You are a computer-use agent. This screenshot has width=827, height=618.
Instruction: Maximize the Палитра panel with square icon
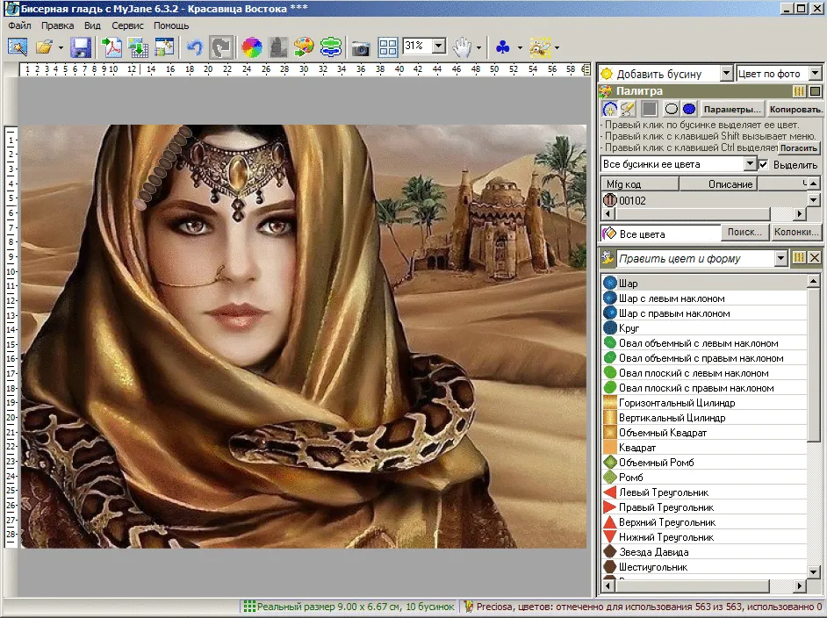(816, 91)
